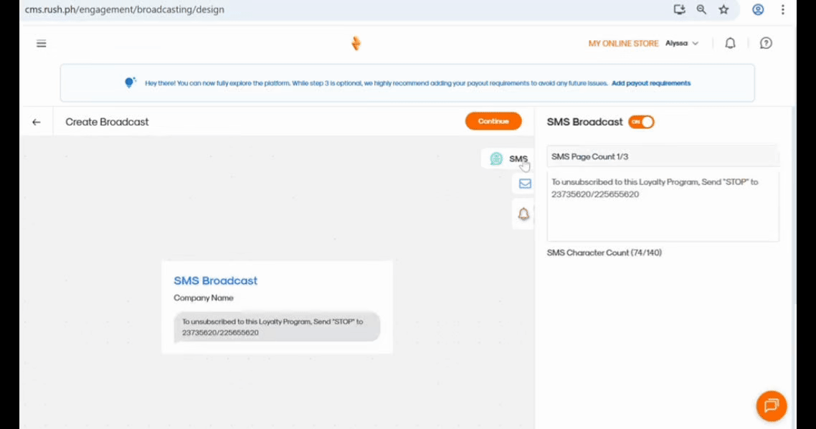This screenshot has width=816, height=429.
Task: Open the orange live chat bubble
Action: [772, 406]
